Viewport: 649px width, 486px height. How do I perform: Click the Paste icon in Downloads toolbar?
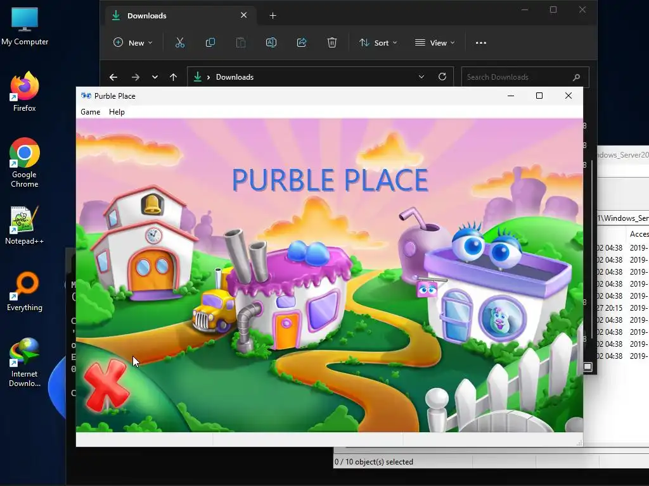coord(240,42)
